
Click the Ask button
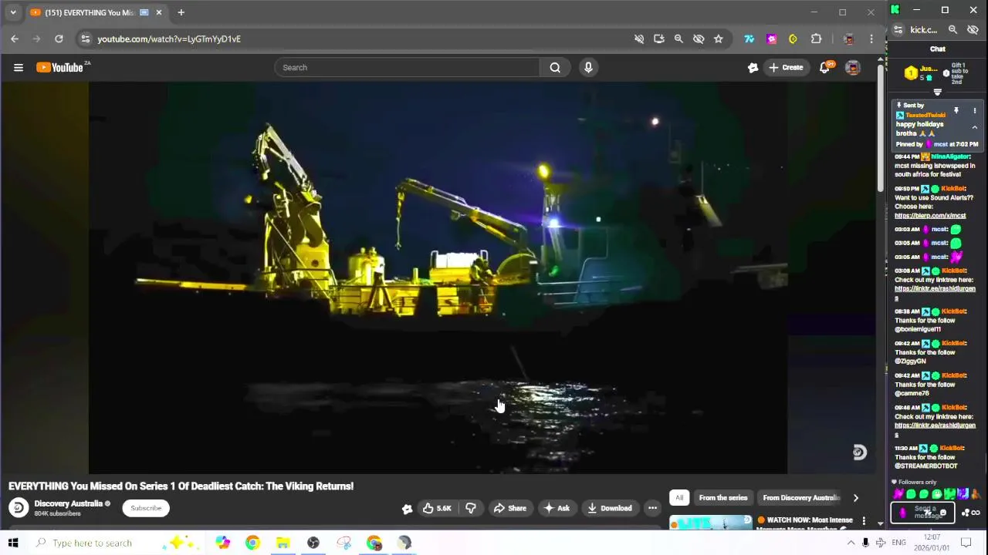coord(557,508)
